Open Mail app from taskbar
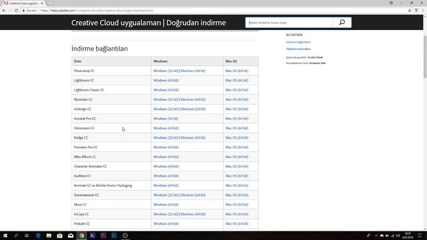 coord(71,235)
